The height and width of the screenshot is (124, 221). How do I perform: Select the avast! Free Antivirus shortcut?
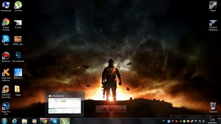point(6,75)
